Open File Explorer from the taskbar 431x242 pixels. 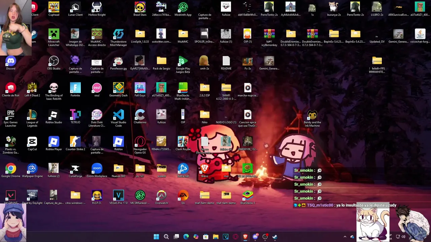pyautogui.click(x=215, y=237)
